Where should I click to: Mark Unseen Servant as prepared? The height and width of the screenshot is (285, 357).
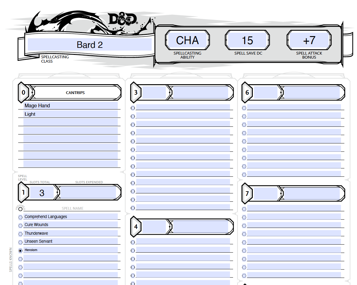[x=20, y=242]
